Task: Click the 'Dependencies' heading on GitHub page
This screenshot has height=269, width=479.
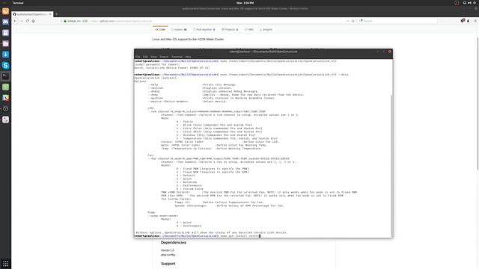Action: (x=173, y=242)
